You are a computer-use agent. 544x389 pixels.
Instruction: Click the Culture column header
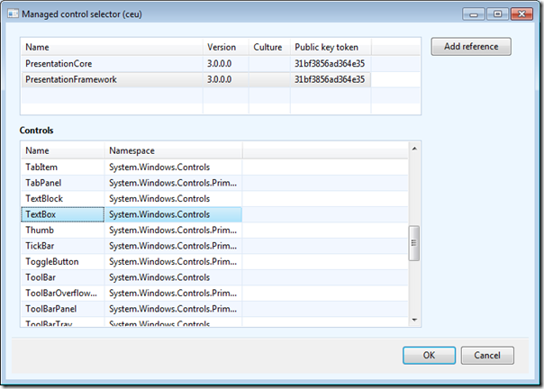coord(268,47)
